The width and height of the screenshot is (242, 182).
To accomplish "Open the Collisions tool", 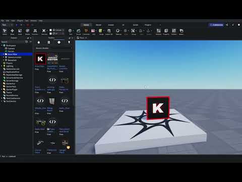I will 44,31.
